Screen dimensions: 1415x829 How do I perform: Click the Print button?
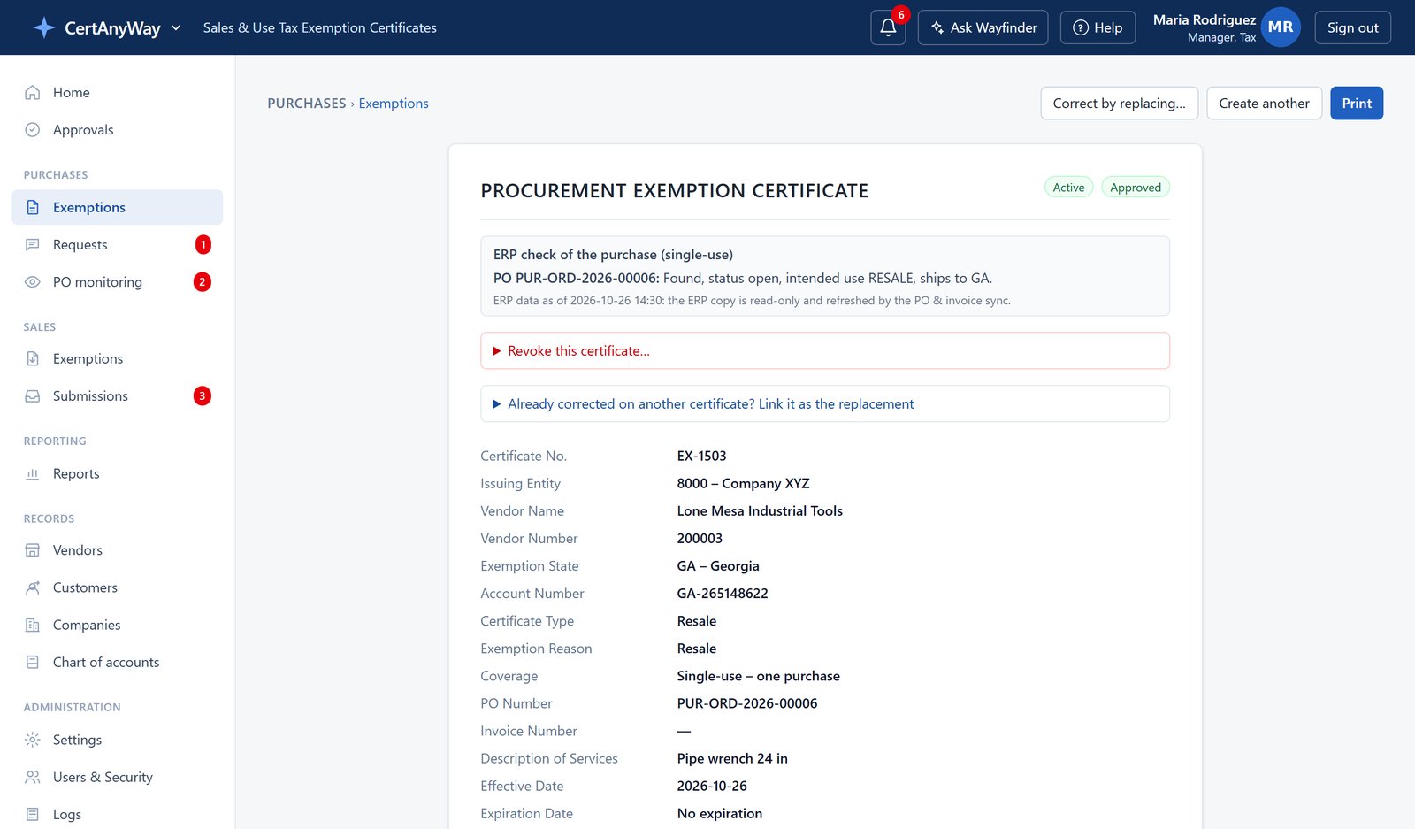click(1357, 104)
